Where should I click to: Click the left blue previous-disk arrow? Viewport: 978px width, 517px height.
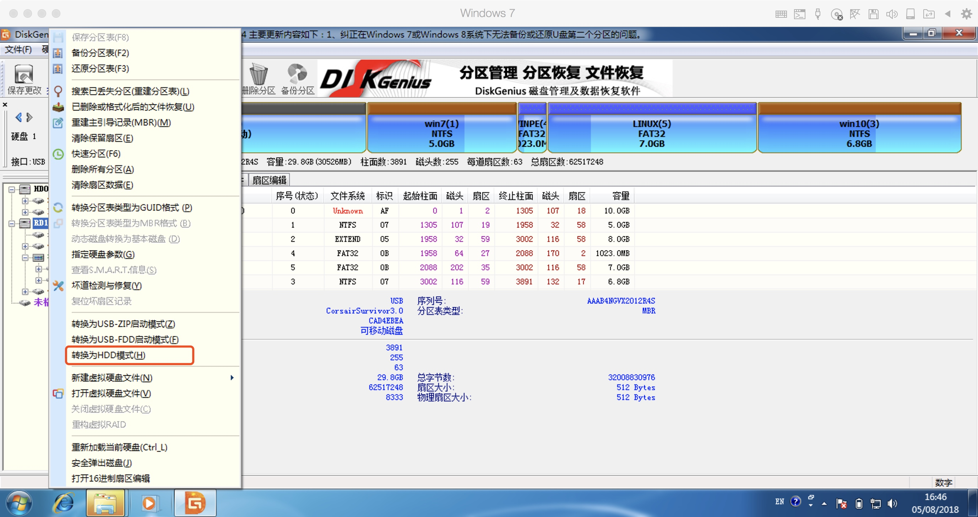18,117
